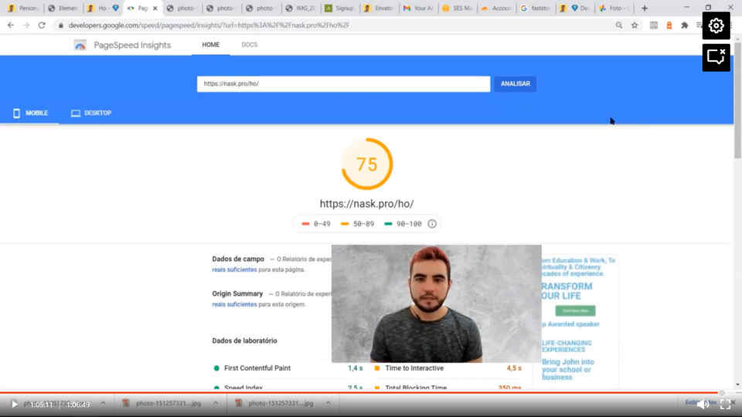742x417 pixels.
Task: Expand the second downloaded photo file menu
Action: click(x=216, y=403)
